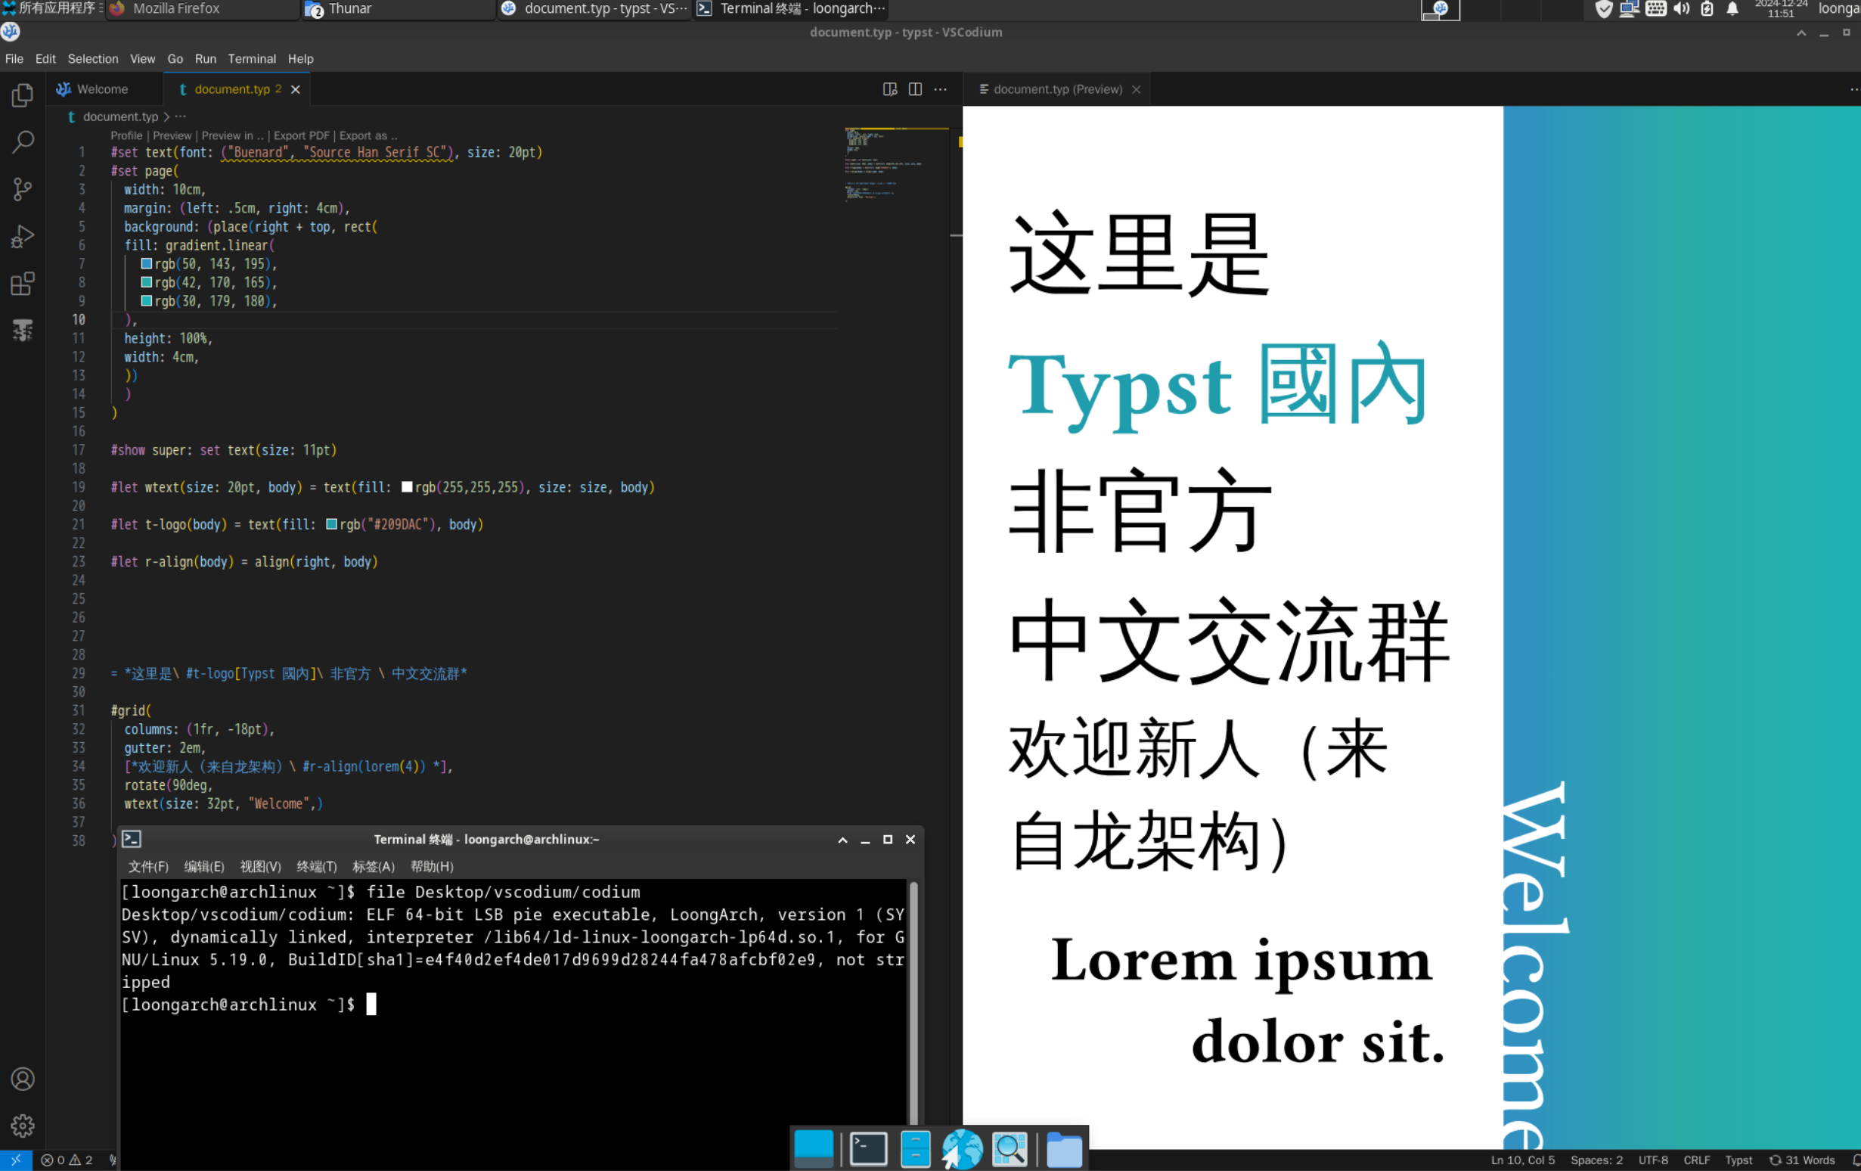Image resolution: width=1861 pixels, height=1171 pixels.
Task: Open the Tinymist Typst sidebar icon
Action: 23,331
